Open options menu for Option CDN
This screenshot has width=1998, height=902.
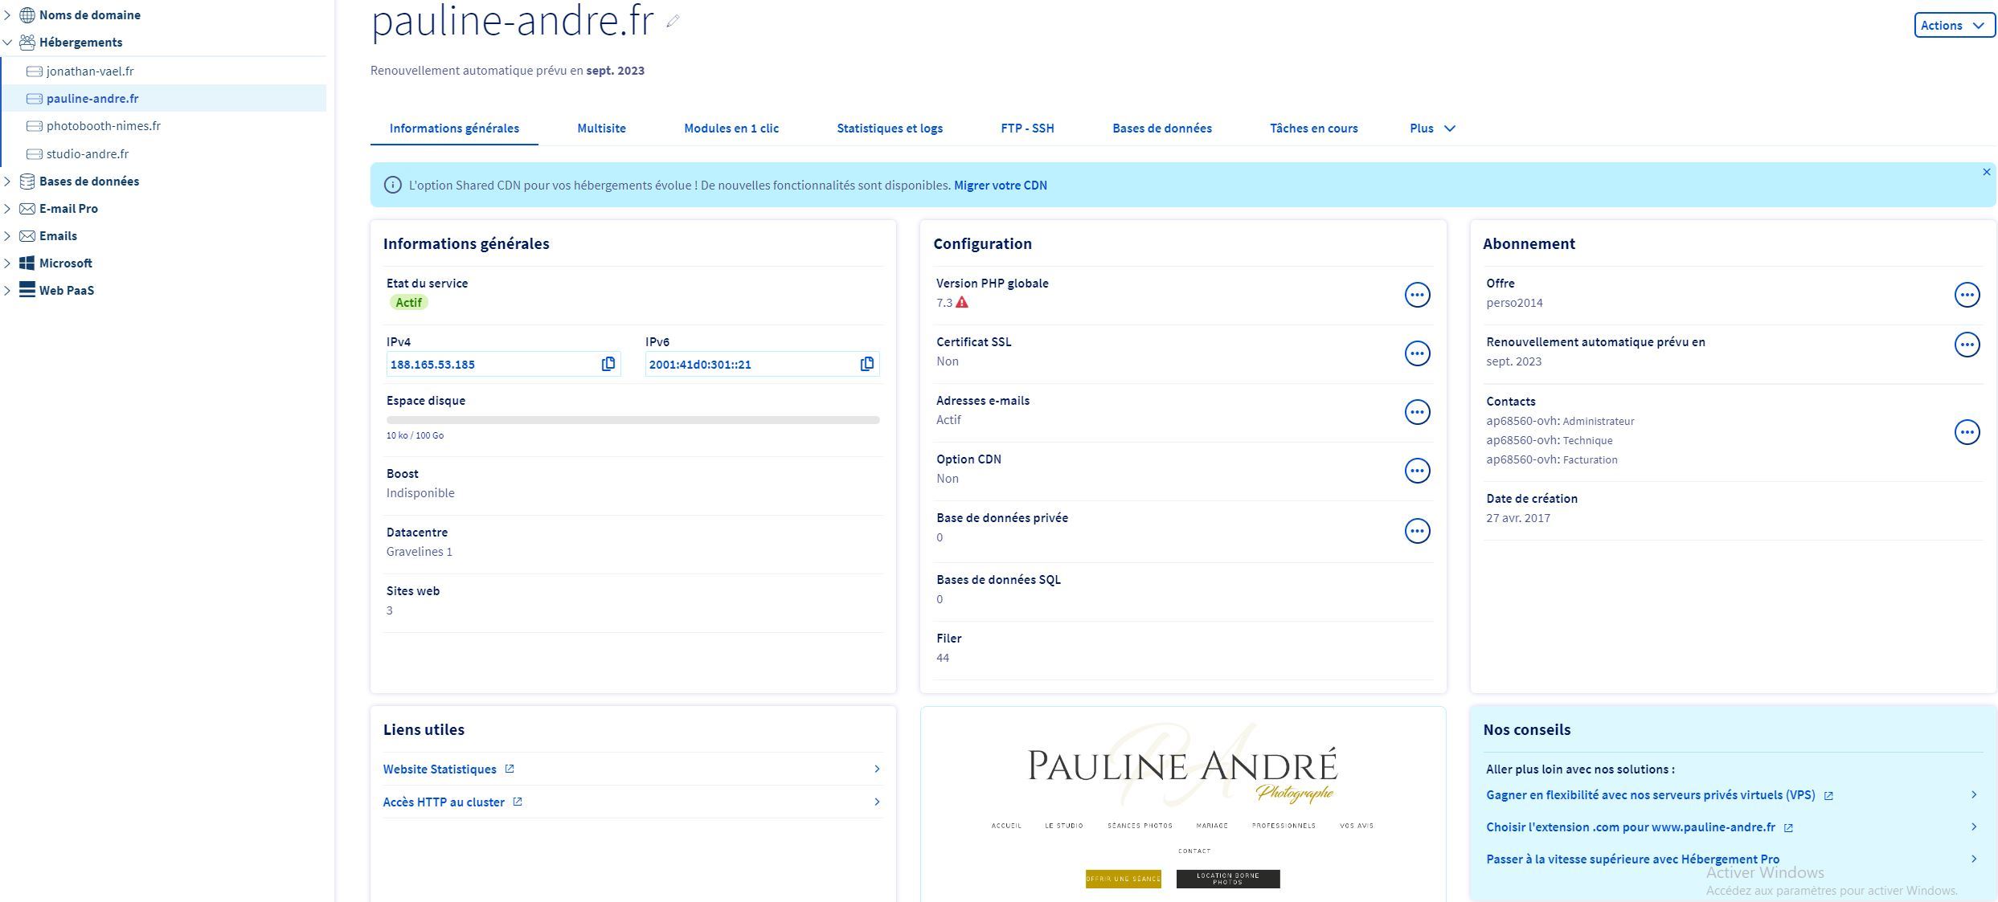pos(1416,471)
